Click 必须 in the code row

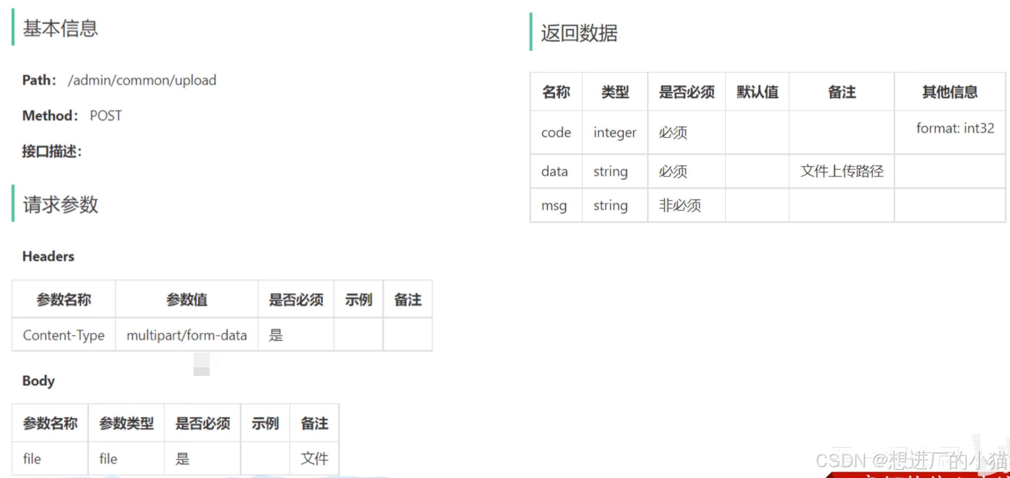coord(673,132)
